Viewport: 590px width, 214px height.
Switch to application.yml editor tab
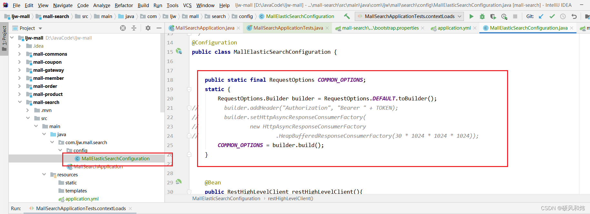coord(454,28)
